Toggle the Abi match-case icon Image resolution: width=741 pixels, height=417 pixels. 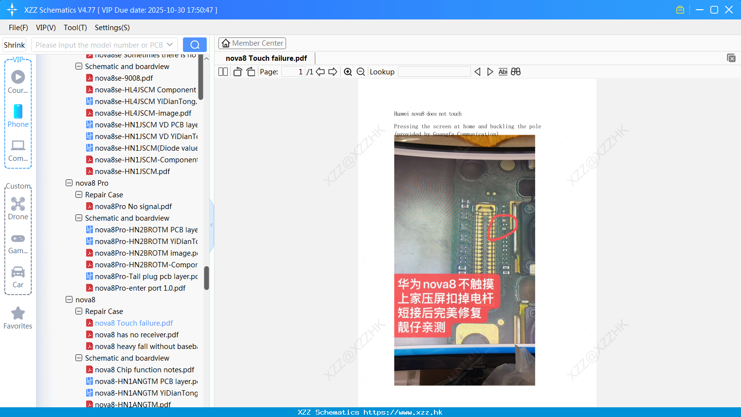click(x=503, y=71)
